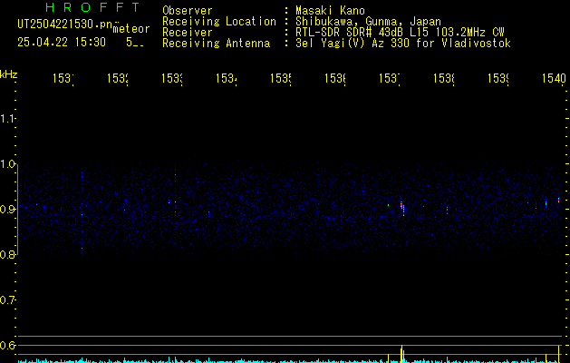Click the bright red meteor echo near 0.9 kHz
570x363 pixels.
pyautogui.click(x=402, y=208)
